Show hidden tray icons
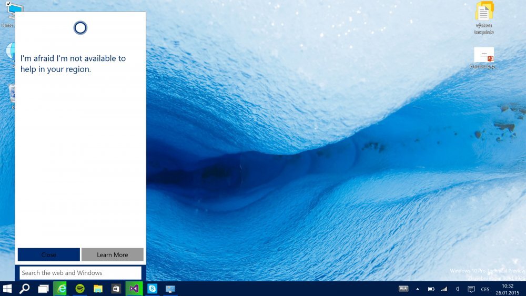 (x=418, y=289)
